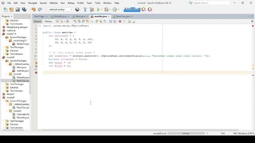This screenshot has width=255, height=143.
Task: Toggle Highlight Search in editor toolbar
Action: pos(87,21)
